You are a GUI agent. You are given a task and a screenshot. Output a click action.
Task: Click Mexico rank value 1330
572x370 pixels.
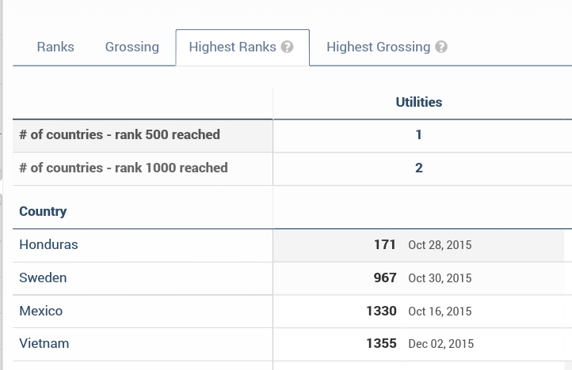[381, 311]
